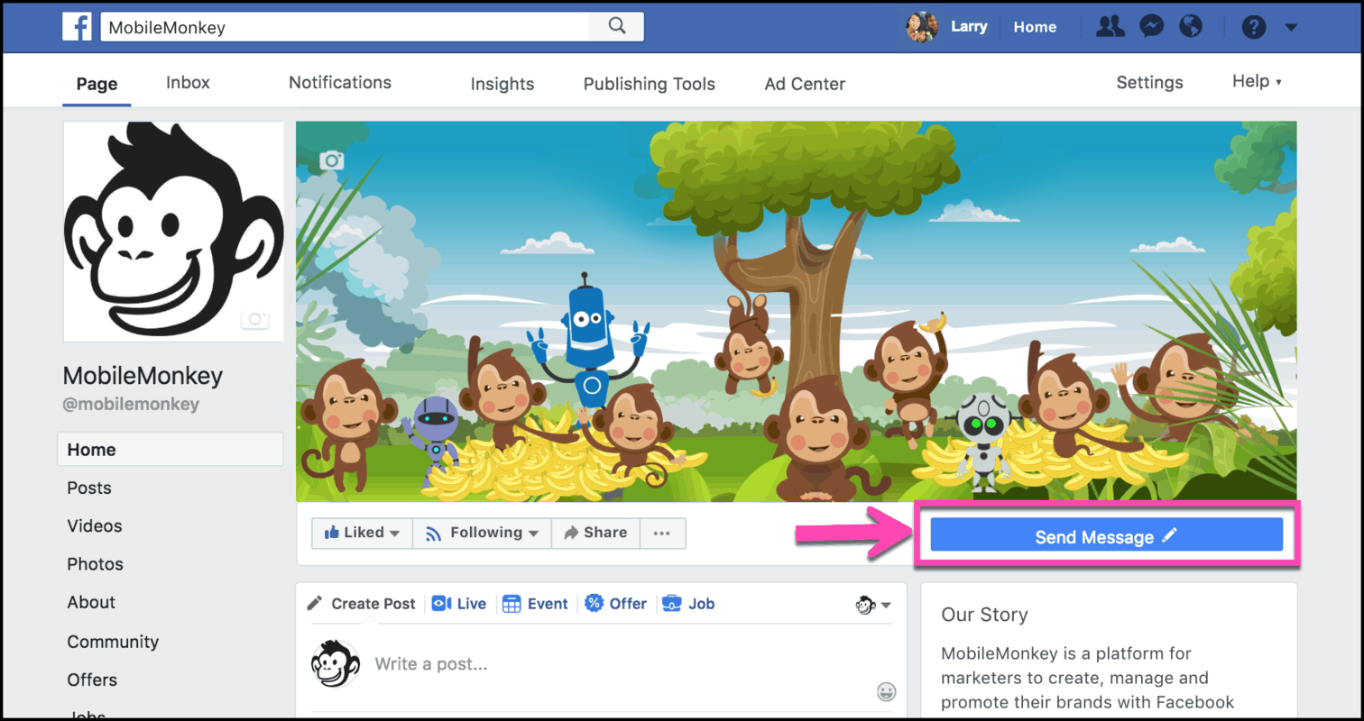Create a Job post
Image resolution: width=1364 pixels, height=721 pixels.
688,604
